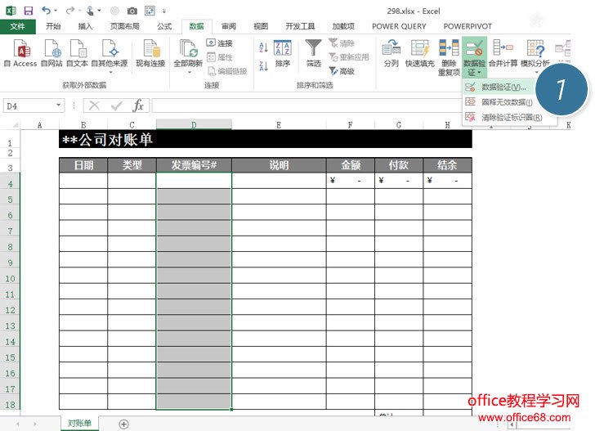Open Undo history dropdown arrow

(56, 11)
